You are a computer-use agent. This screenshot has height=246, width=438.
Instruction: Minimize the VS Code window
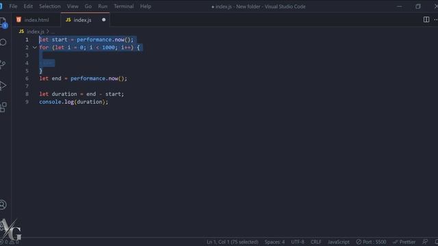coord(400,6)
